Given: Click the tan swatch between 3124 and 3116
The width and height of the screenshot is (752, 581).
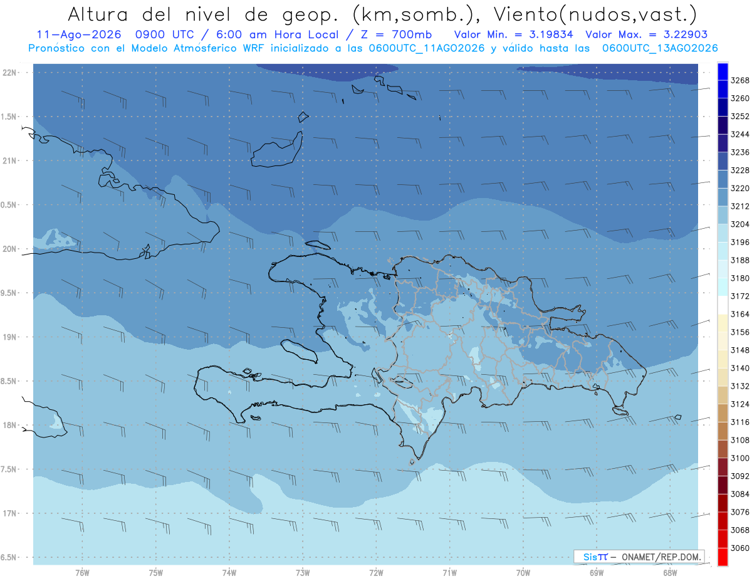Looking at the screenshot, I should (x=723, y=413).
